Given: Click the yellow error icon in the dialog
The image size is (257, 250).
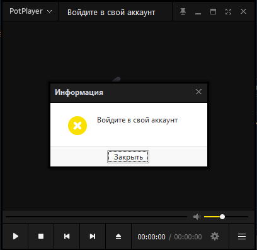Looking at the screenshot, I should coord(77,126).
